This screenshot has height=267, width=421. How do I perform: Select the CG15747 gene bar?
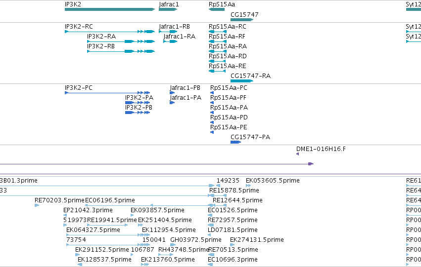point(242,20)
